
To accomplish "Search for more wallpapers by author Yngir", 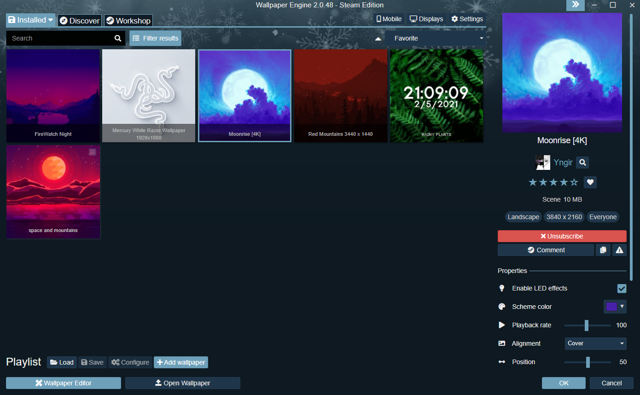I will (582, 163).
